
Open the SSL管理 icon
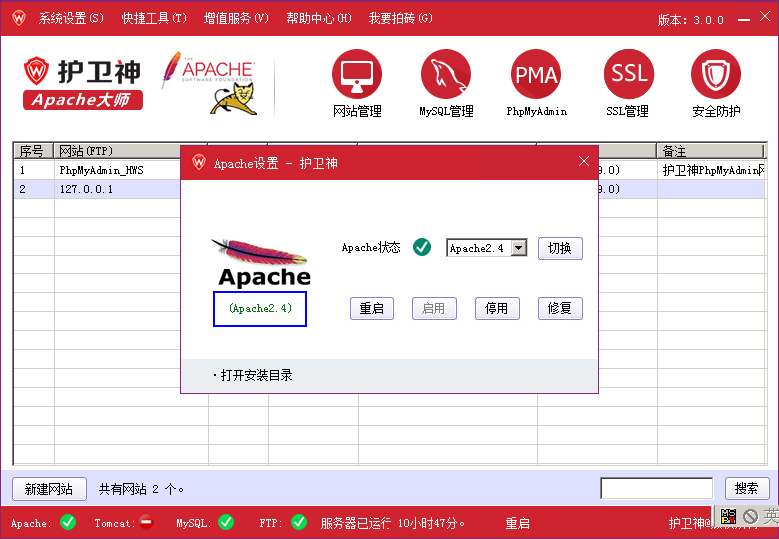[629, 74]
